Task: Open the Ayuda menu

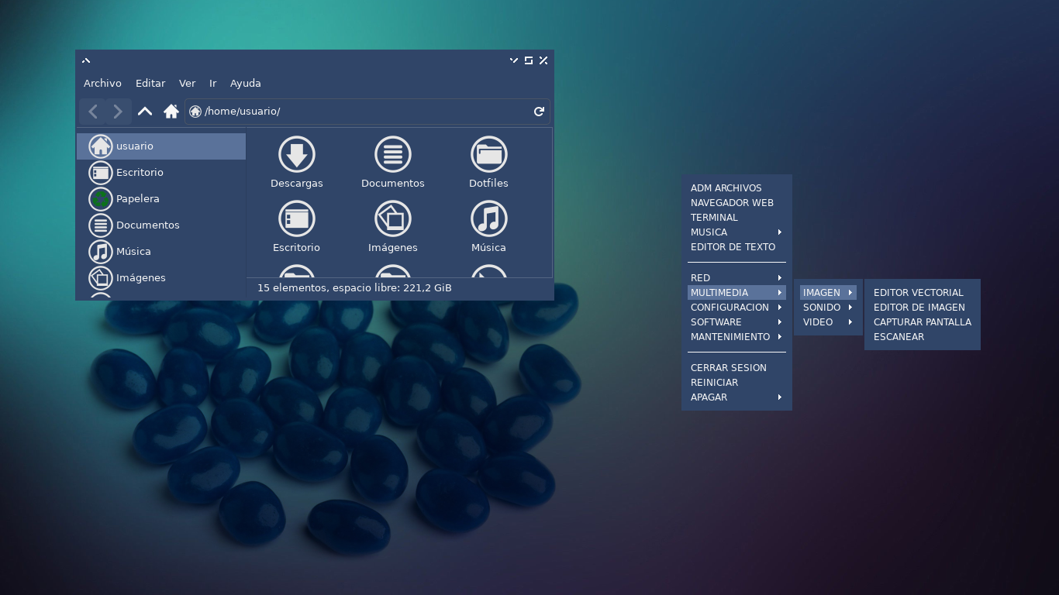Action: [x=246, y=83]
